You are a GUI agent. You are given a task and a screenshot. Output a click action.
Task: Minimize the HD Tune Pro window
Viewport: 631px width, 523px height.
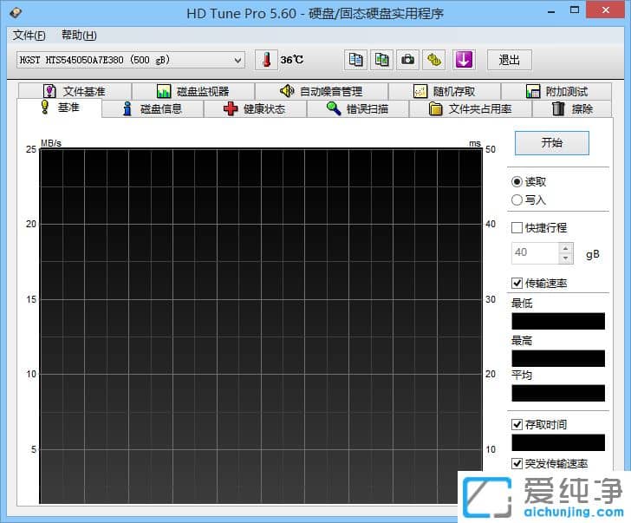[551, 10]
